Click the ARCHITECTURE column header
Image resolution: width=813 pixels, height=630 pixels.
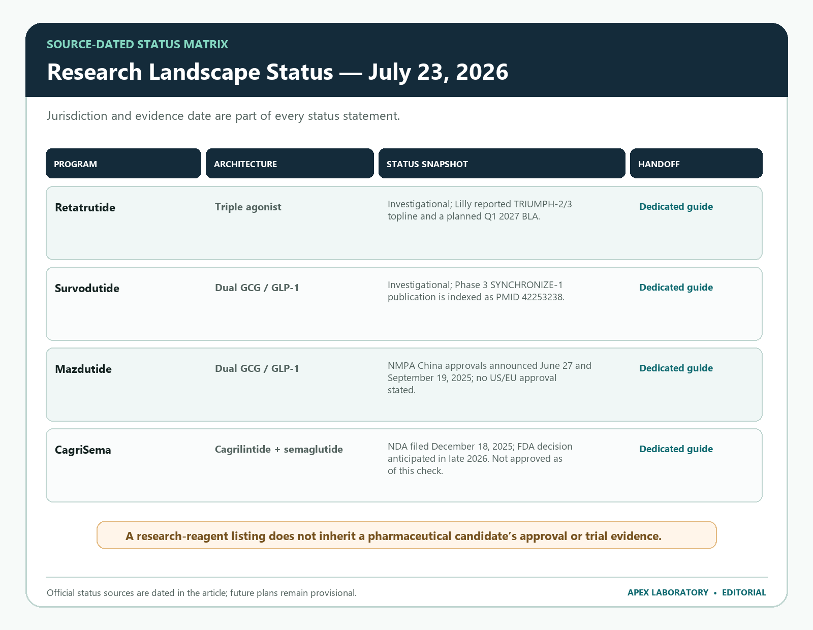pos(290,164)
